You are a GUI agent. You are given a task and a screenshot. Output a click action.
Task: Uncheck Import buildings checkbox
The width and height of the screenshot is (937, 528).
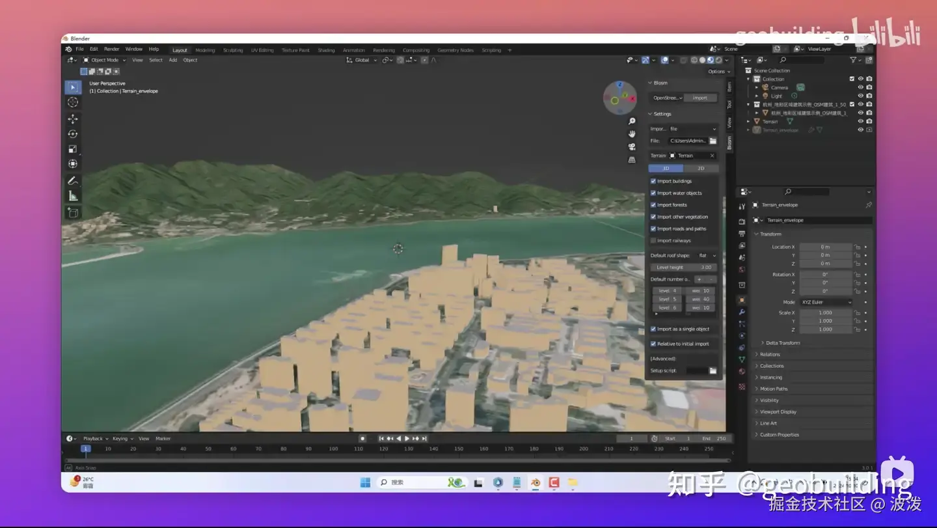[653, 181]
